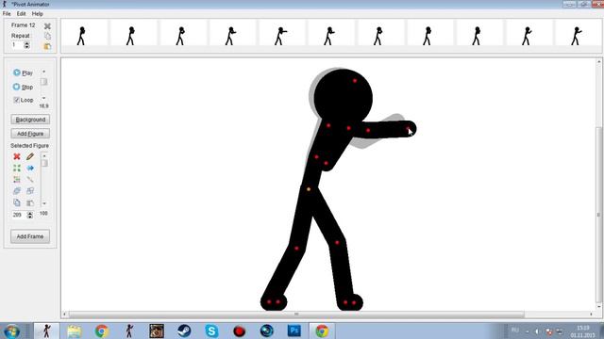
Task: Click the red recorder taskbar icon
Action: click(239, 331)
